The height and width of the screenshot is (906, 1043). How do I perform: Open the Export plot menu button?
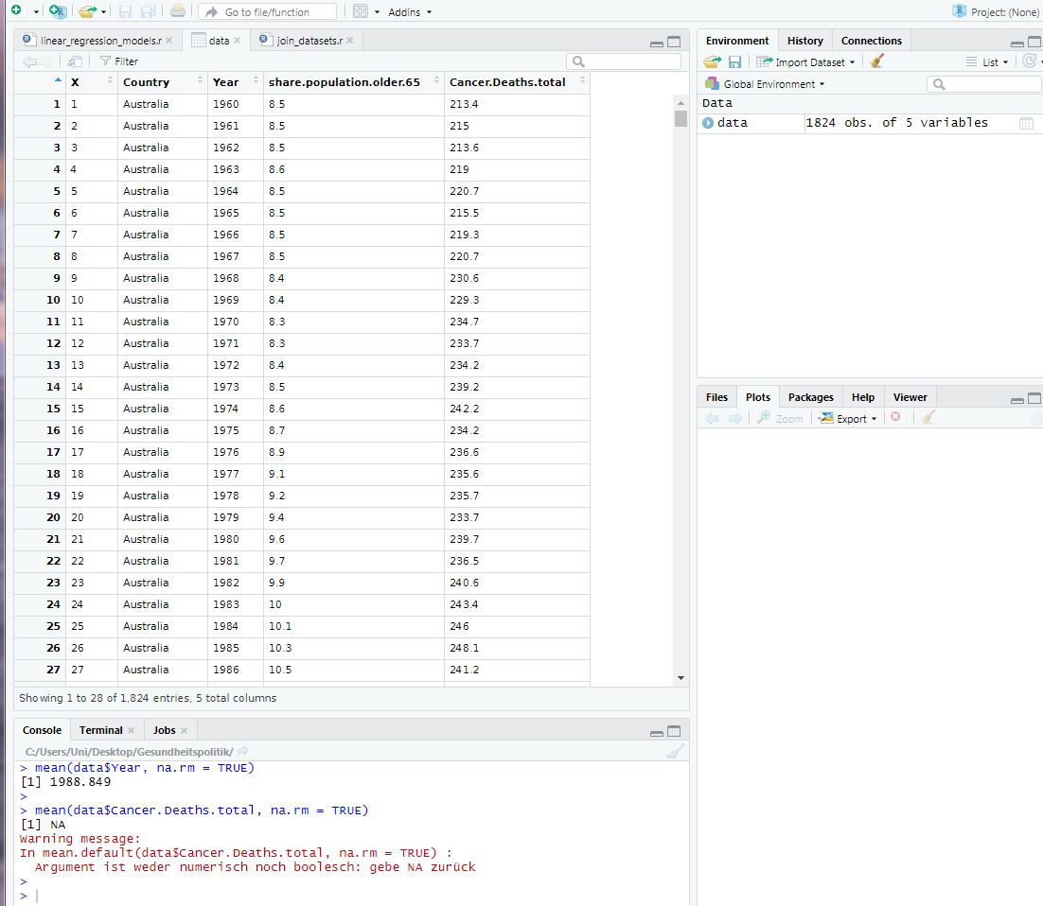(x=848, y=418)
